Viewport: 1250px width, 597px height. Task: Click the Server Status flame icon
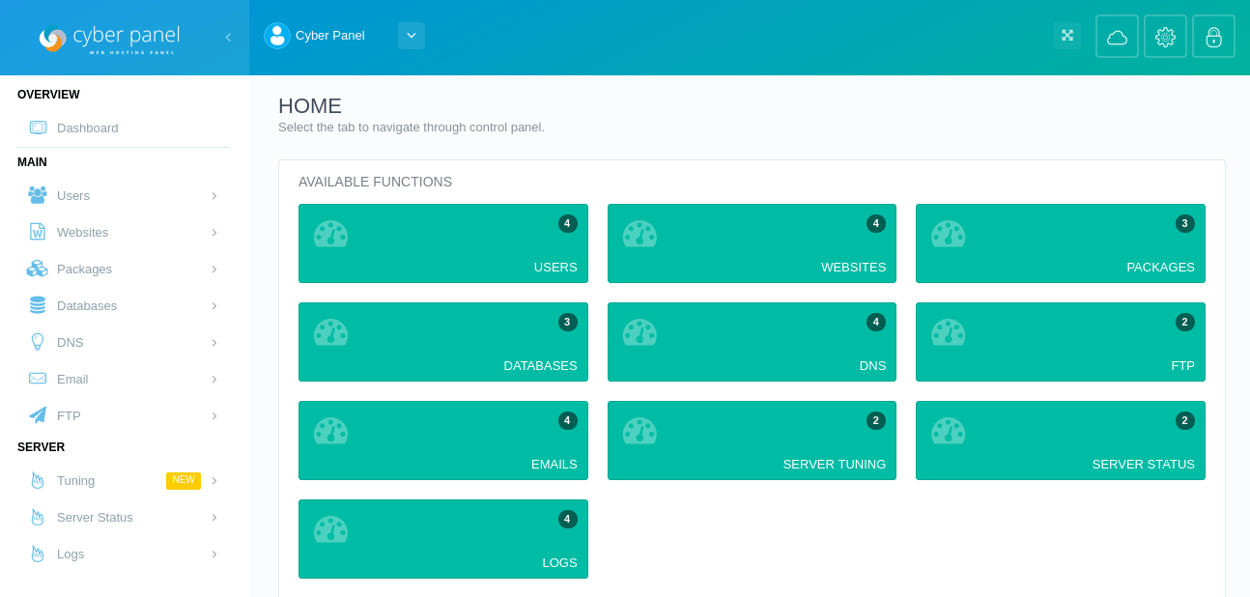click(x=38, y=517)
